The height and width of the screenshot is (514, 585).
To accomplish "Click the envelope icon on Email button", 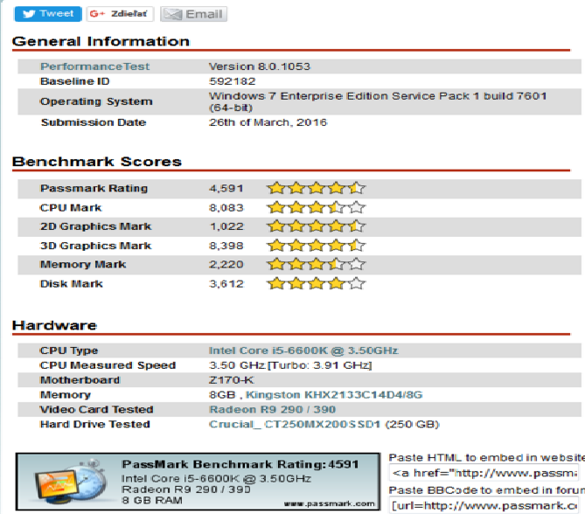I will pyautogui.click(x=172, y=14).
